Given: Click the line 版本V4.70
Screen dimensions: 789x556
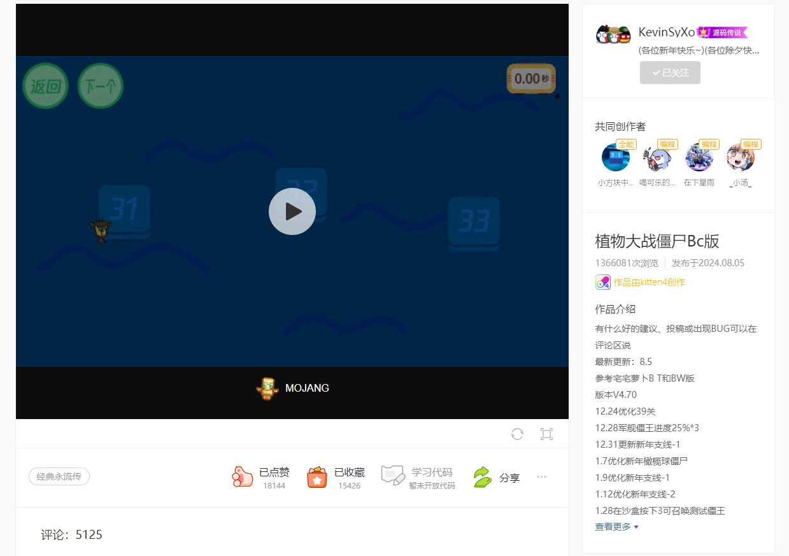Looking at the screenshot, I should [x=616, y=395].
